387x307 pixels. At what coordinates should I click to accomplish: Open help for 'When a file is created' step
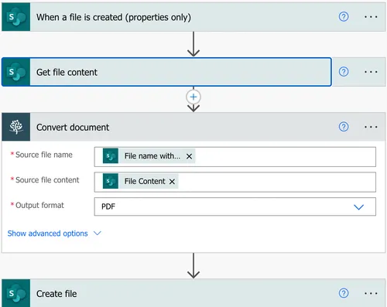pos(344,17)
